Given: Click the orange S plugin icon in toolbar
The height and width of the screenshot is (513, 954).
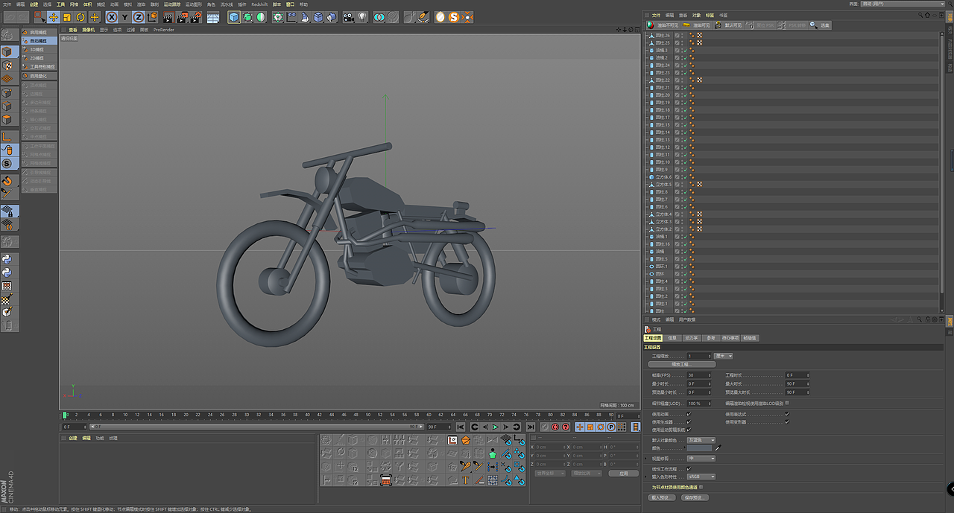Looking at the screenshot, I should [x=453, y=16].
